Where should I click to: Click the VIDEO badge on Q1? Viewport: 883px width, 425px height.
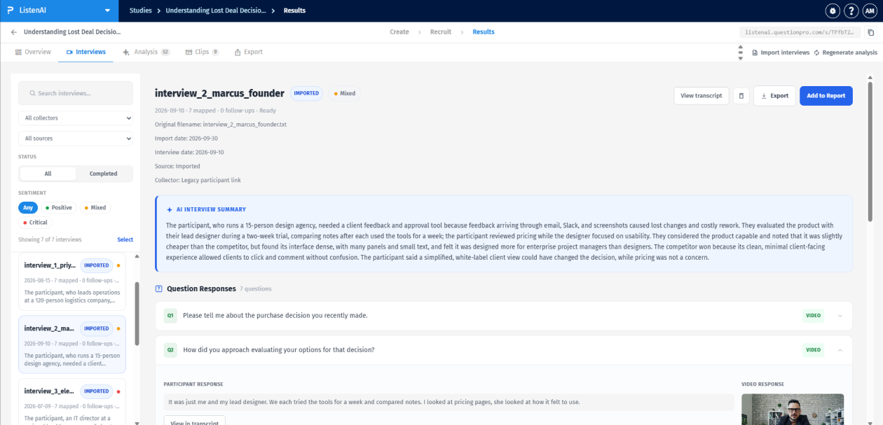pos(814,316)
